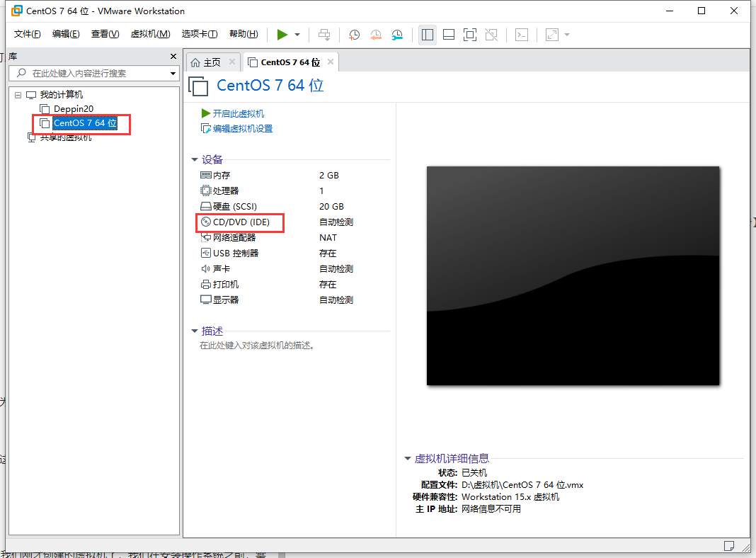Click the 网络适配器 network adapter icon

coord(206,237)
